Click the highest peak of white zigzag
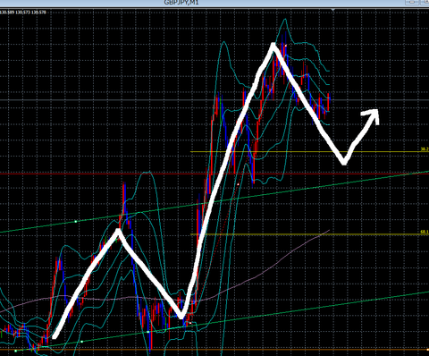The height and width of the screenshot is (356, 429). (273, 47)
